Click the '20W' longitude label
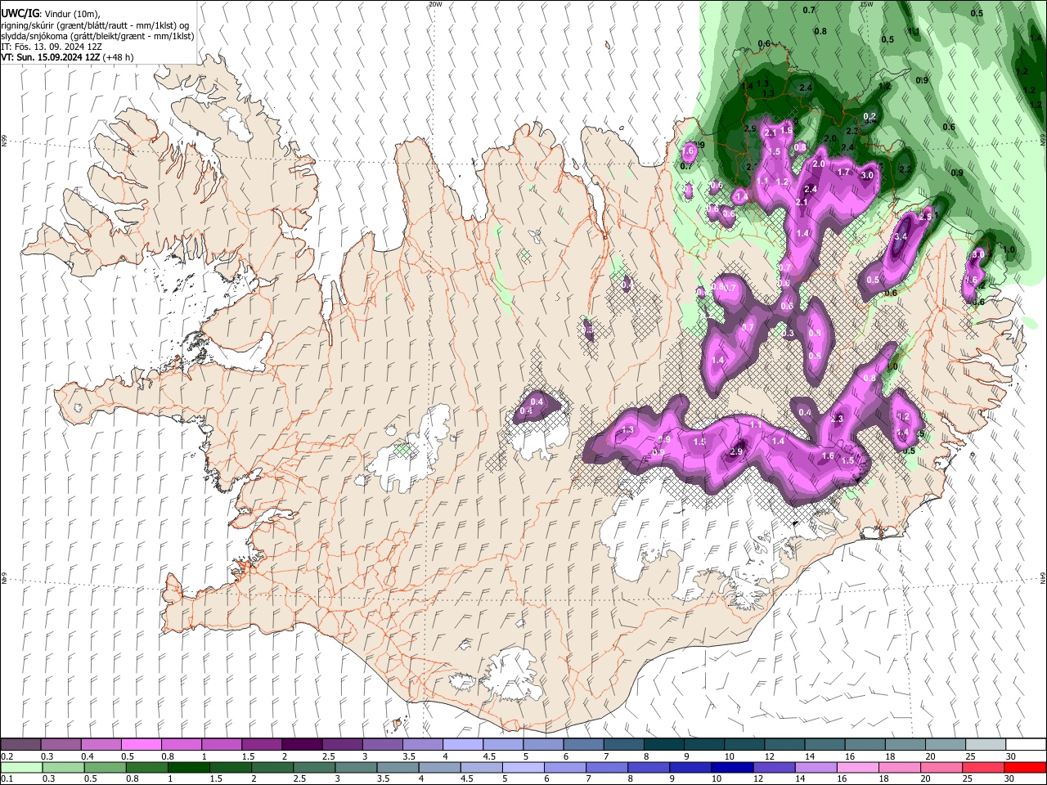Screen dimensions: 1047x785 coord(435,4)
